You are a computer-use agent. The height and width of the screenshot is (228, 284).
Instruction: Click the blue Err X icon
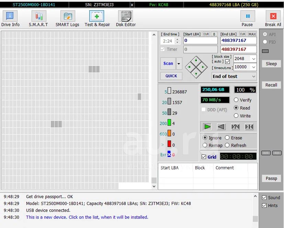(169, 154)
